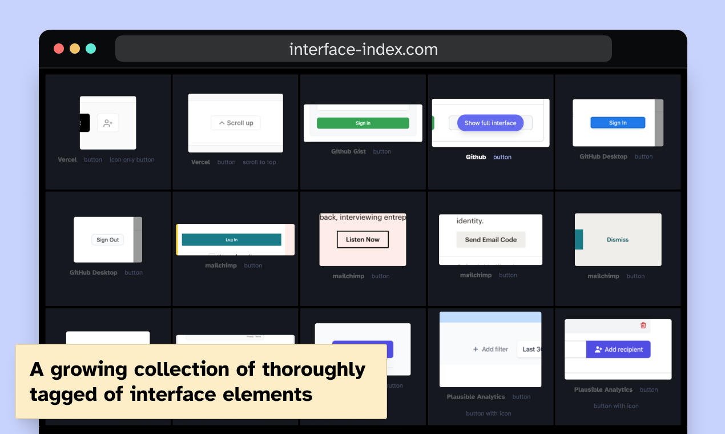This screenshot has height=434, width=725.
Task: Click the teal Log In button
Action: tap(231, 240)
